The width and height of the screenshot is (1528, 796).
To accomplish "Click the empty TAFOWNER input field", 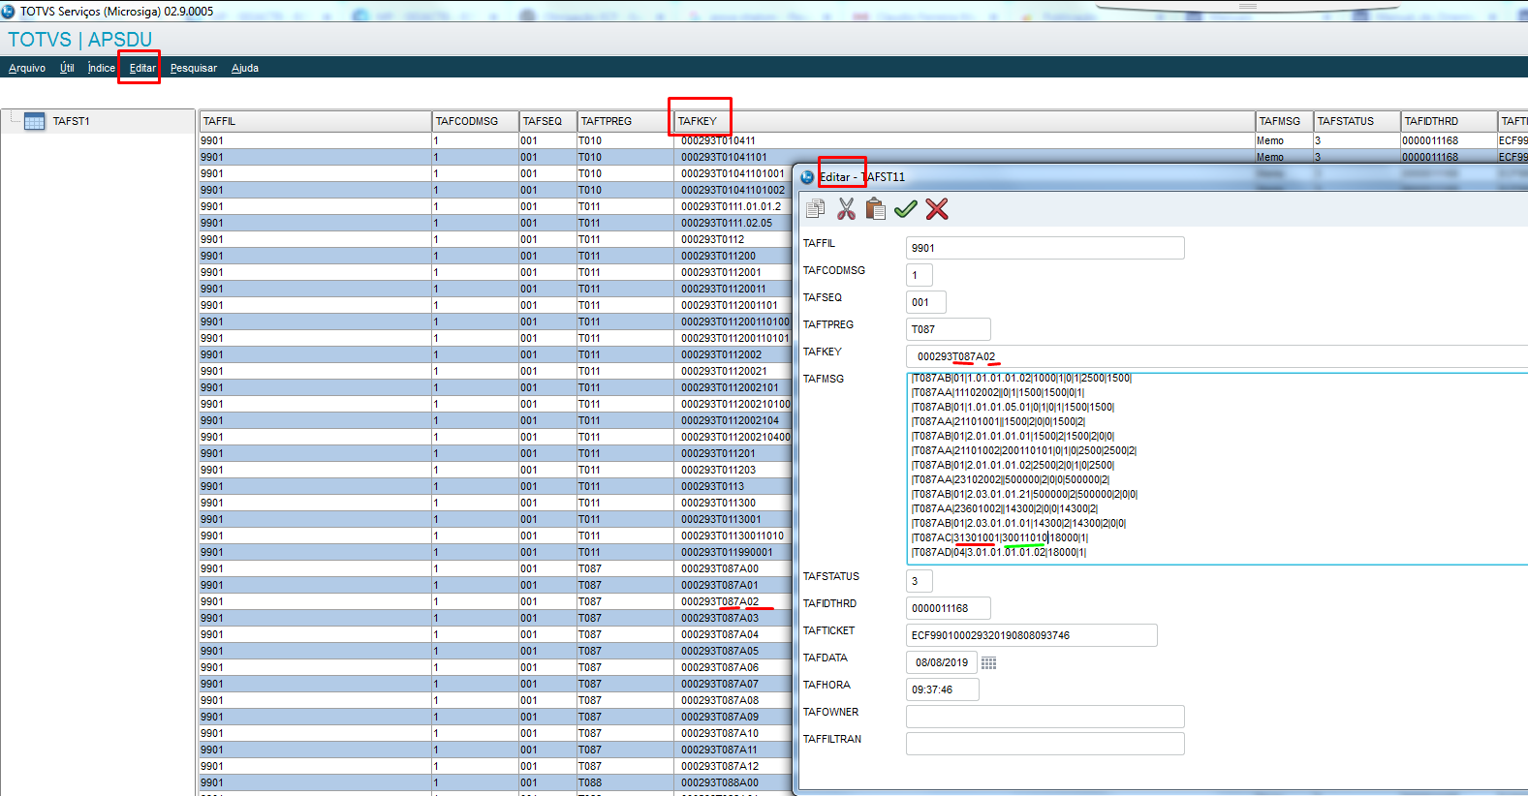I will click(x=1045, y=717).
